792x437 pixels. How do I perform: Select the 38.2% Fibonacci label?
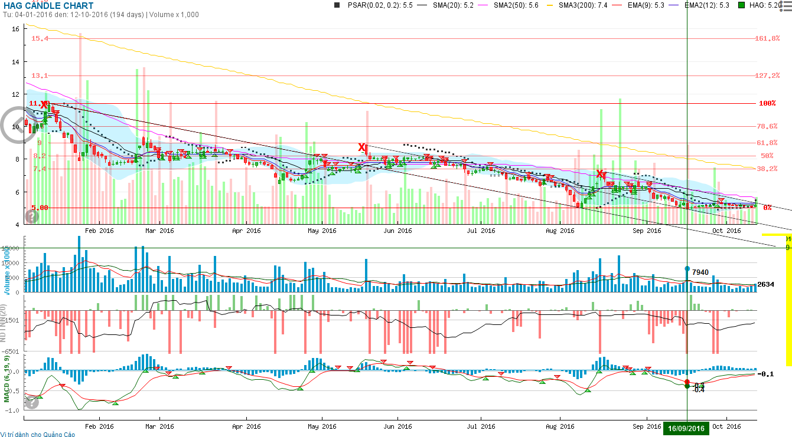click(767, 169)
